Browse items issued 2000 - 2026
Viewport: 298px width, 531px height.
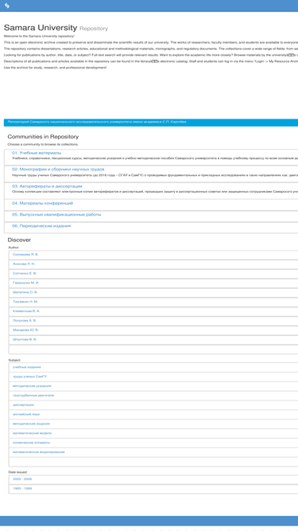(22, 479)
